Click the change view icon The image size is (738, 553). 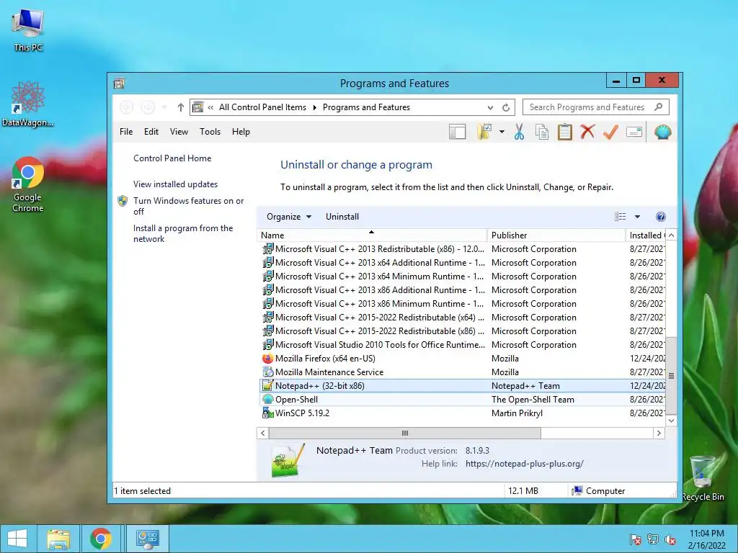(621, 217)
